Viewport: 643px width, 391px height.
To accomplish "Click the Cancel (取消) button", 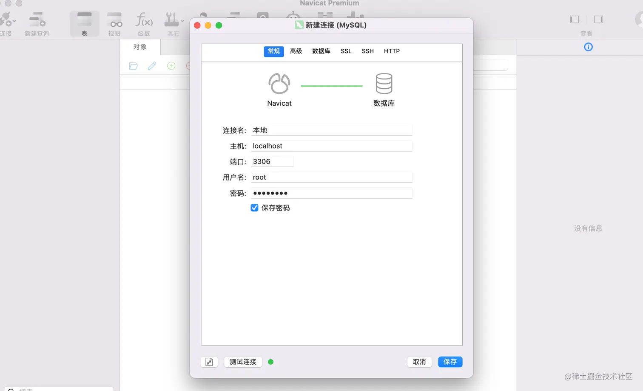I will click(419, 362).
